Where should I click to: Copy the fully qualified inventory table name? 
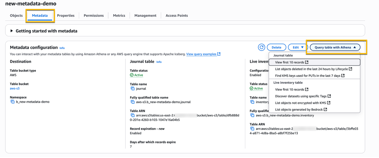coord(253,115)
